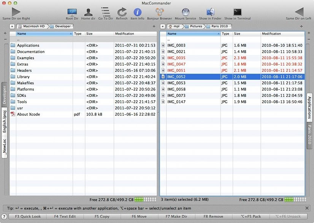Go to Home dir via toolbar icon

(x=88, y=12)
